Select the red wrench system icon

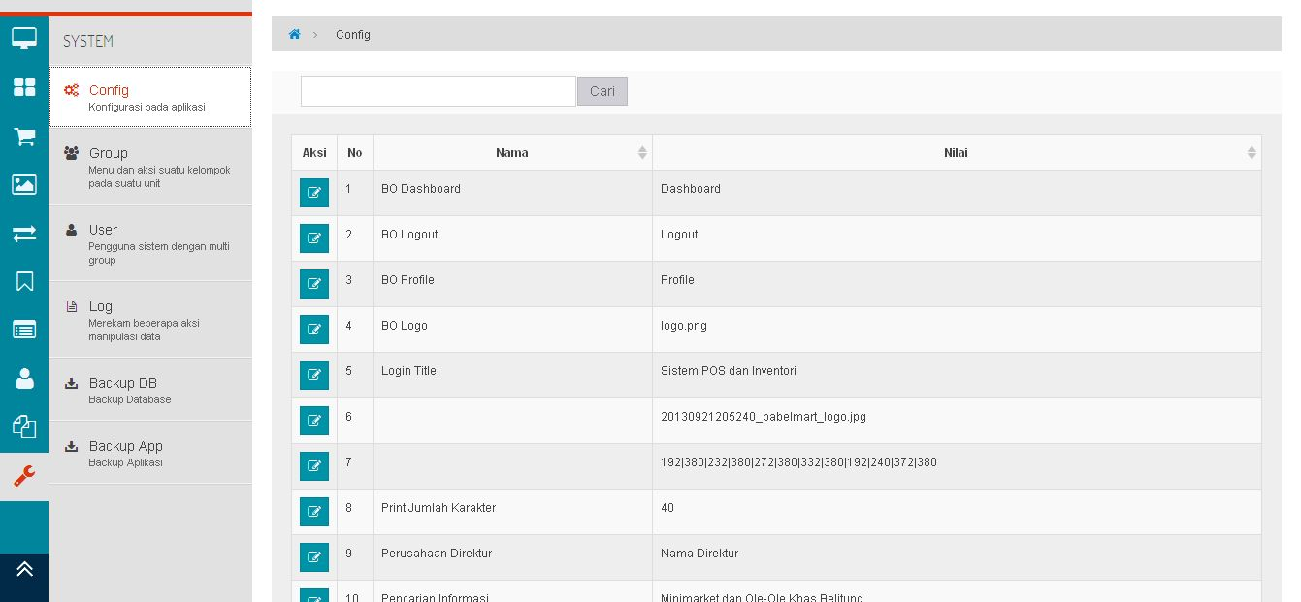[x=24, y=476]
